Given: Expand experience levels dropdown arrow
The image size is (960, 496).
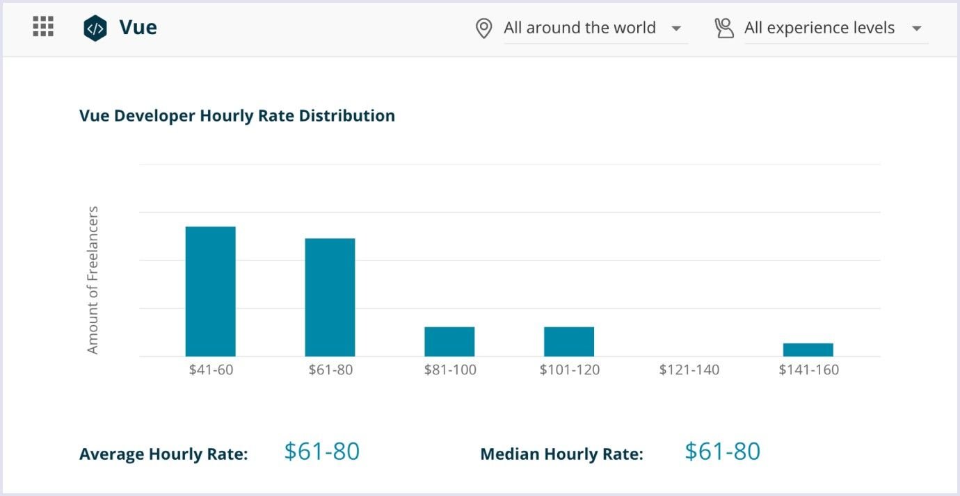Looking at the screenshot, I should point(916,28).
